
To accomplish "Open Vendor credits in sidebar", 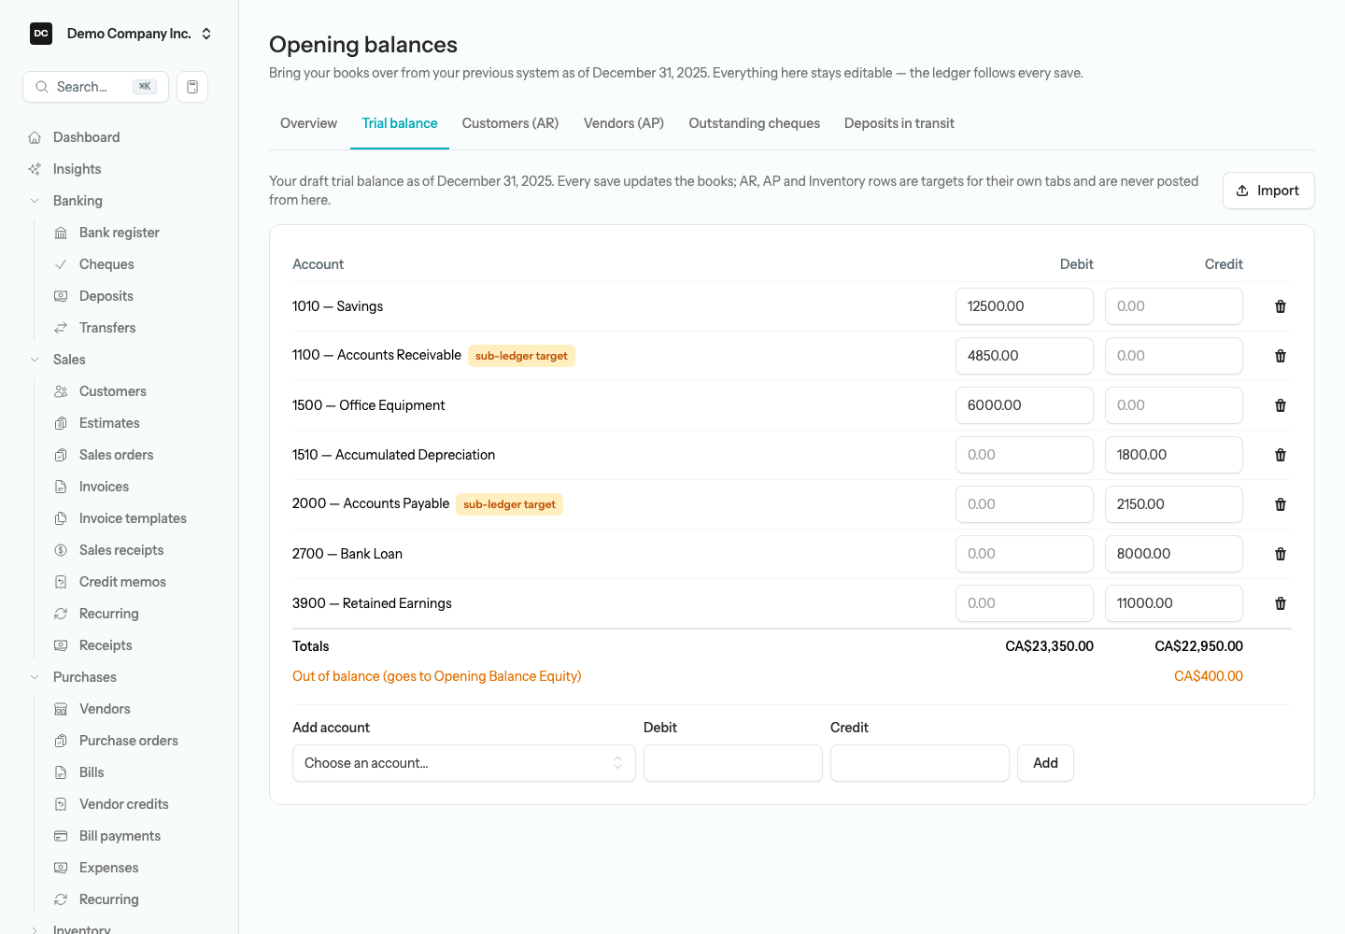I will coord(123,804).
